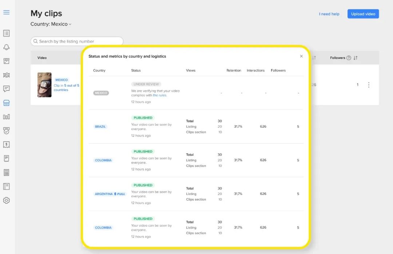The width and height of the screenshot is (393, 254).
Task: Open the messages chat bubble icon
Action: coord(6,89)
